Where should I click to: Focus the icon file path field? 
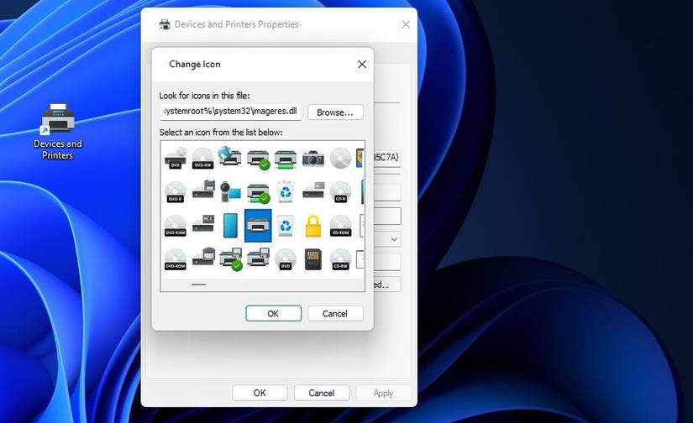tap(231, 112)
